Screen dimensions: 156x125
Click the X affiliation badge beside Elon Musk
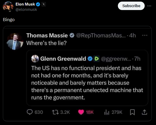[x=44, y=4]
